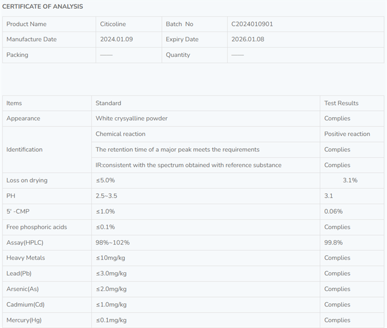
Task: Select the Quantity label cell
Action: (178, 55)
